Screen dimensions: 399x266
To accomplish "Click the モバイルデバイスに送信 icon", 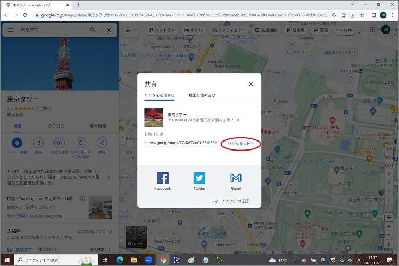I will coord(81,143).
